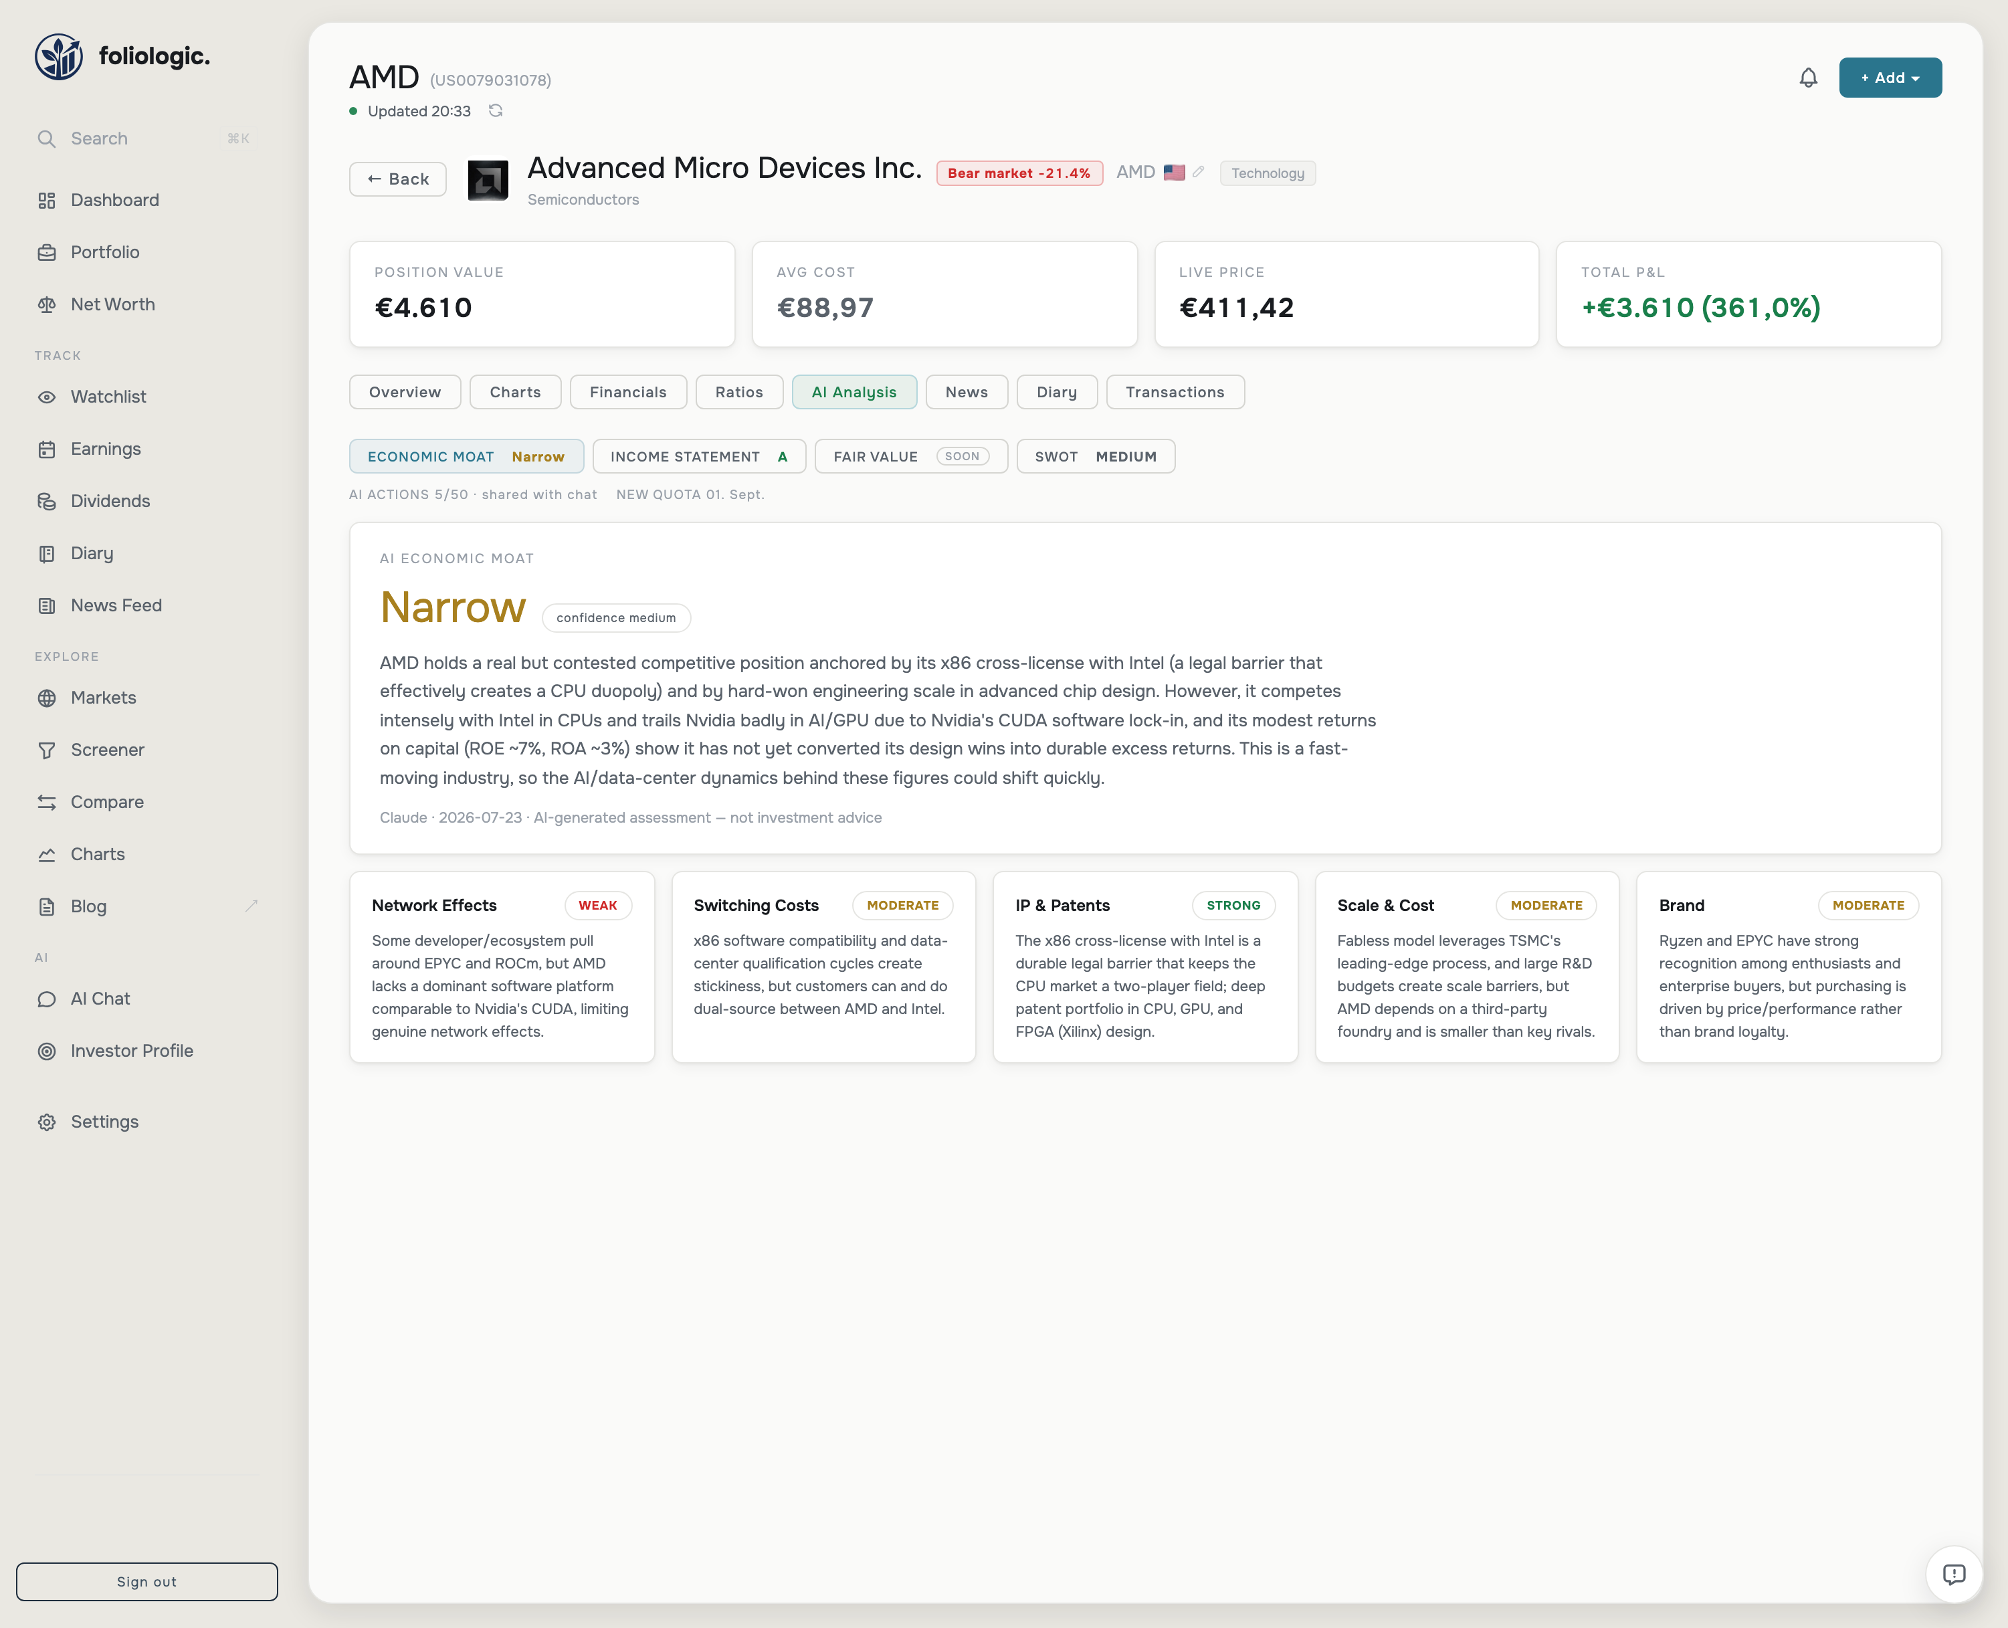The height and width of the screenshot is (1628, 2008).
Task: Open the Financials tab
Action: (x=627, y=392)
